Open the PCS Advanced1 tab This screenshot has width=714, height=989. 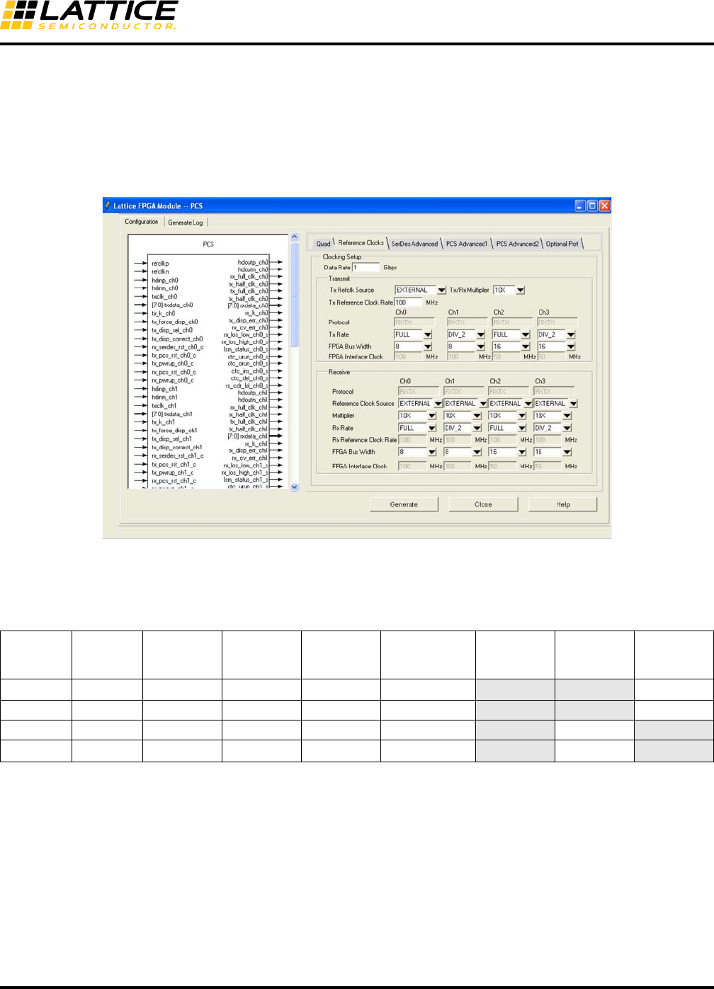[466, 244]
